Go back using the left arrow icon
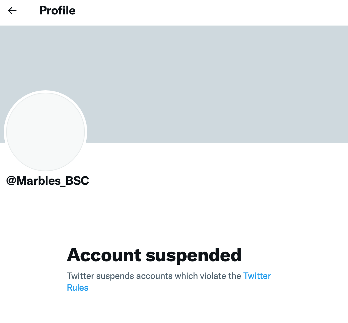348x323 pixels. click(x=12, y=11)
